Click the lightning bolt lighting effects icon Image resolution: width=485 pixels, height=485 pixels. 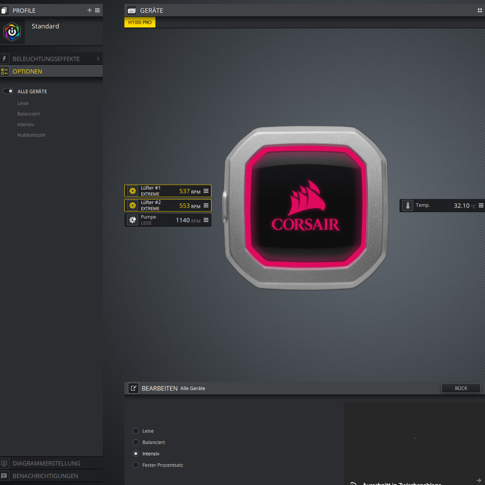4,58
